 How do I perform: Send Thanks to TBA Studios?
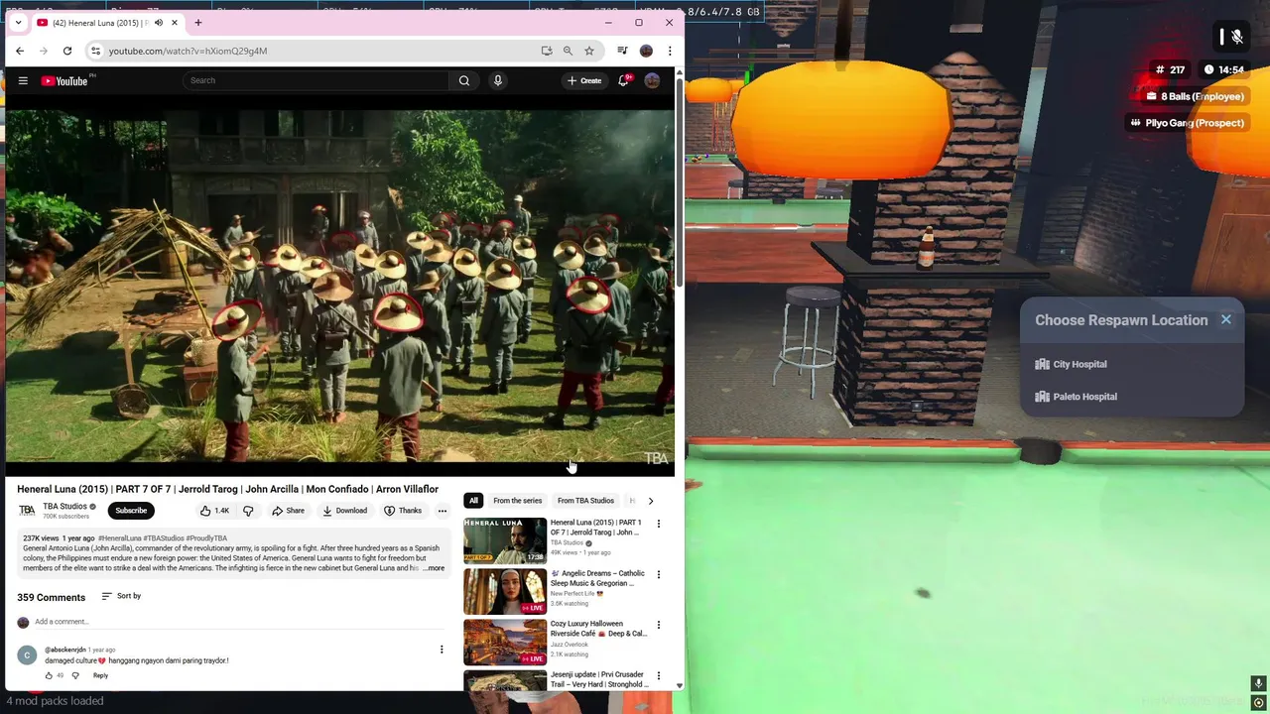click(403, 511)
